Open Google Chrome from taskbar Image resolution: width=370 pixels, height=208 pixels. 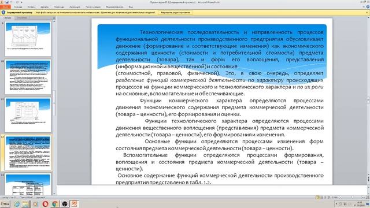54,204
